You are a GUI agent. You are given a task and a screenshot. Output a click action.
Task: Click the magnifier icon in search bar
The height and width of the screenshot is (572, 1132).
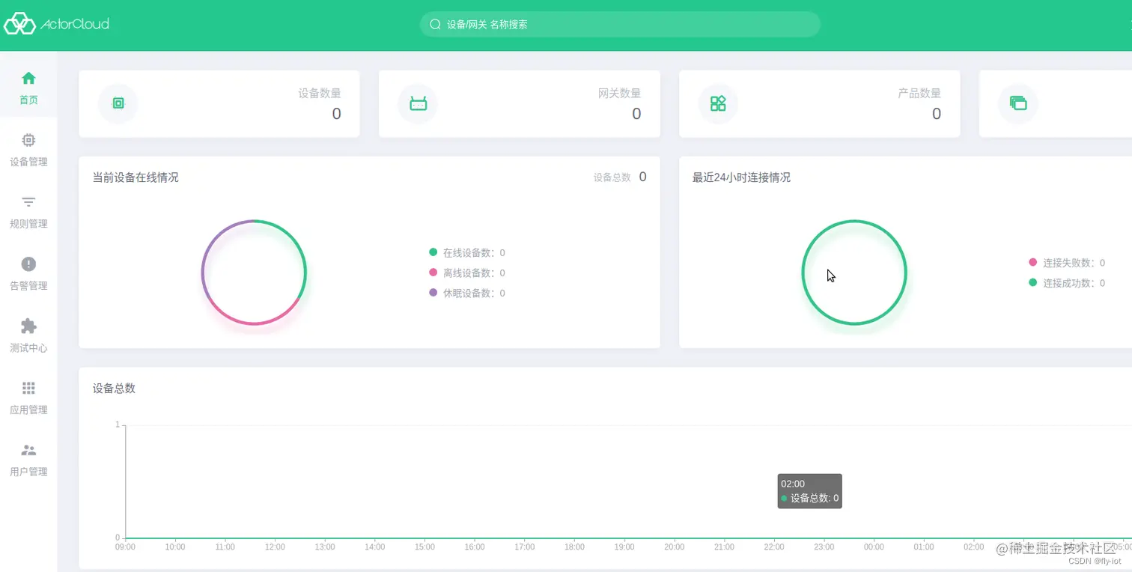(435, 24)
